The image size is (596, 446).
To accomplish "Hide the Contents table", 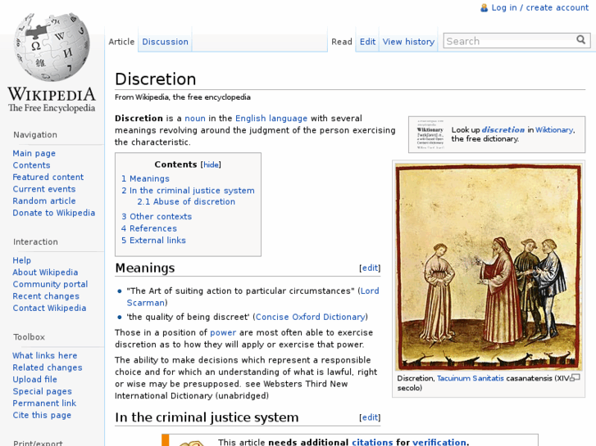I will coord(211,164).
